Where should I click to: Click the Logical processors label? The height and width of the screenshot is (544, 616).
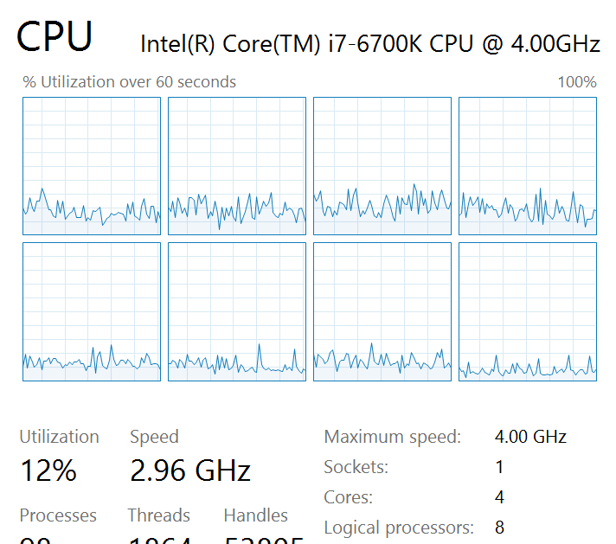(398, 528)
